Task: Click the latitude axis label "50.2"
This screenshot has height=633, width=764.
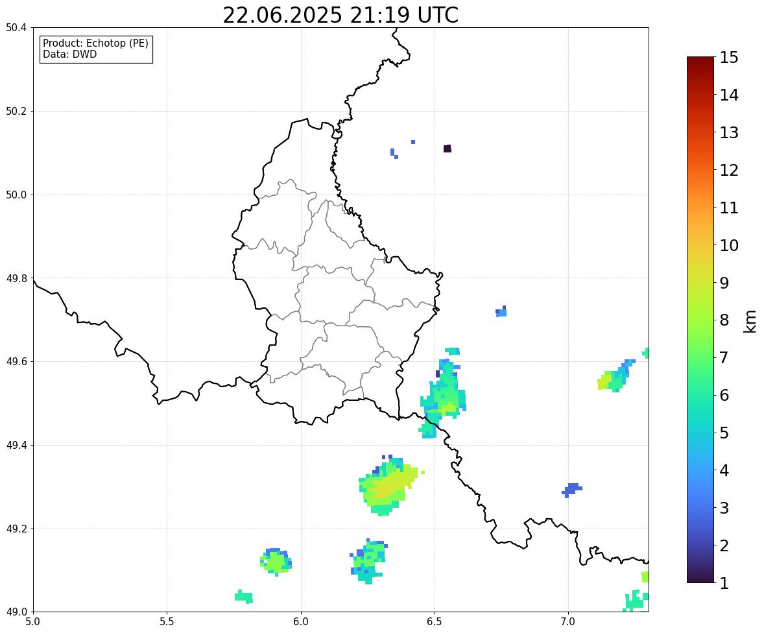Action: pos(16,111)
